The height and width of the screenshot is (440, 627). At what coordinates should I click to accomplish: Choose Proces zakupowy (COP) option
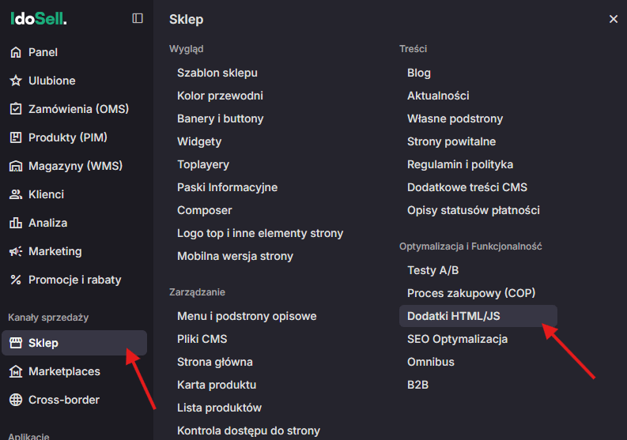[x=471, y=293]
